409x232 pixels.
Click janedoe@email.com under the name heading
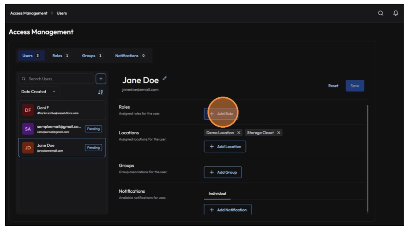point(140,89)
